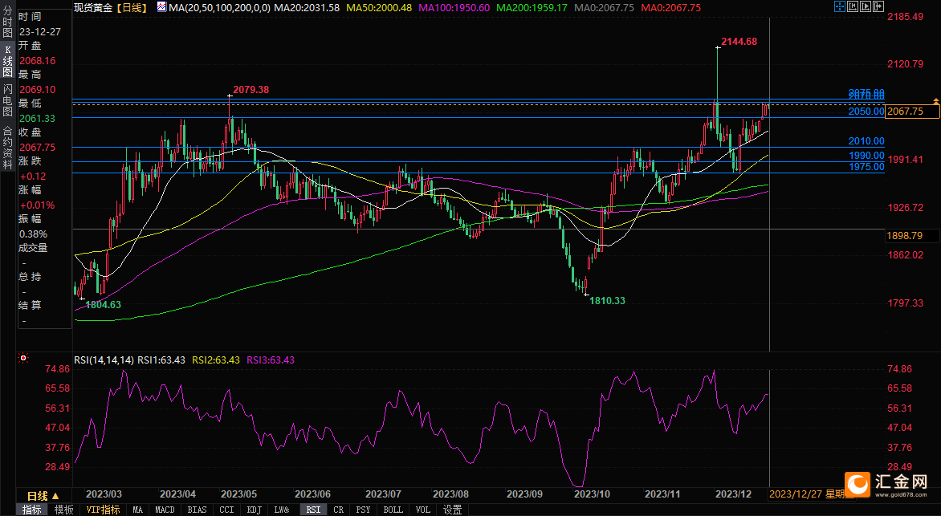This screenshot has width=941, height=516.
Task: Open 设置 indicator settings
Action: [452, 510]
